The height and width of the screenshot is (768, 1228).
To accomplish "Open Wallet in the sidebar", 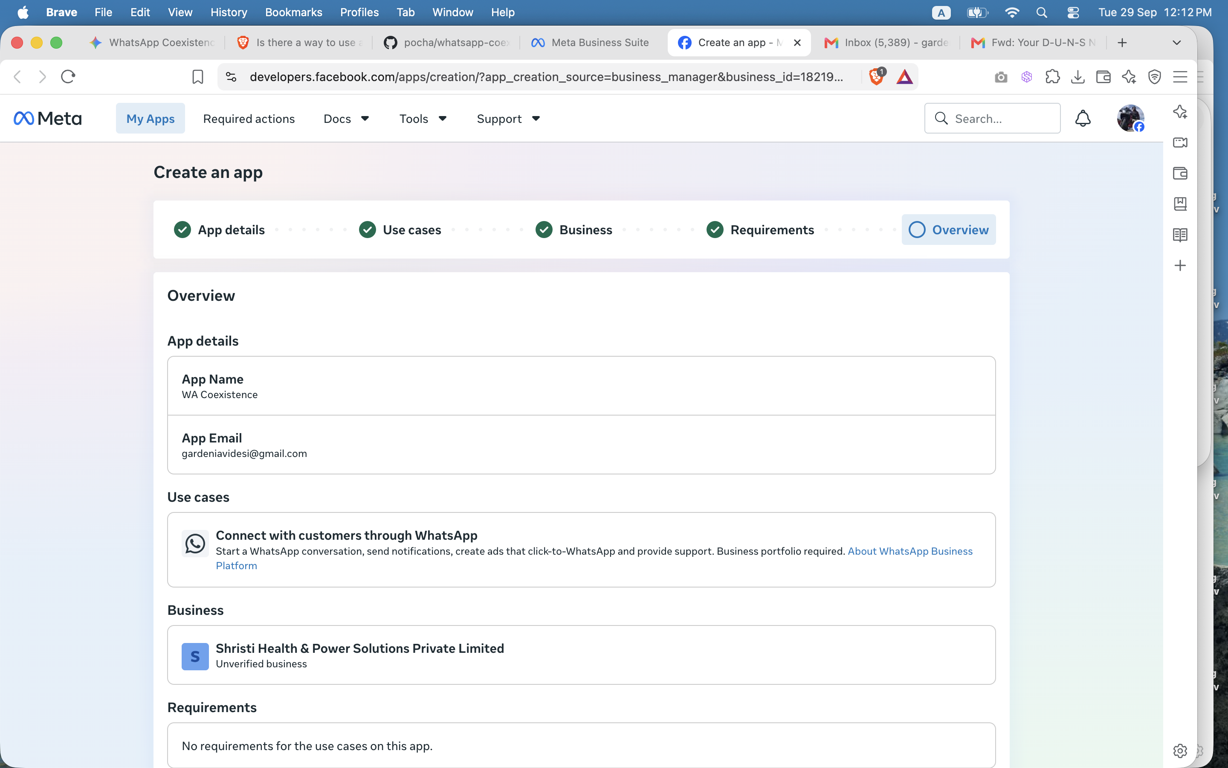I will 1180,173.
